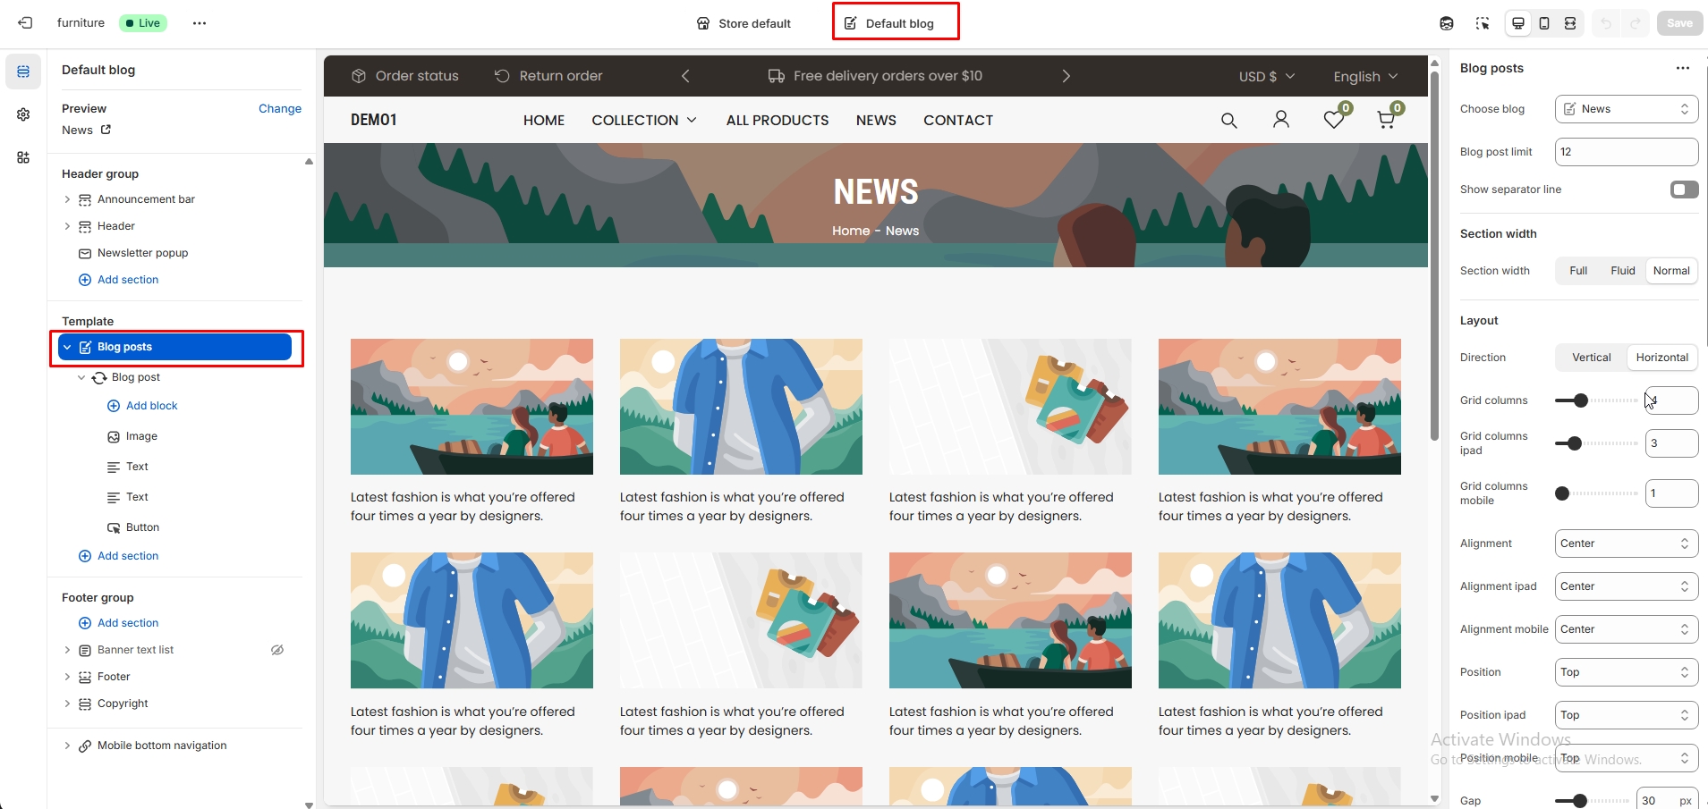Image resolution: width=1708 pixels, height=809 pixels.
Task: Select Vertical layout direction
Action: 1591,358
